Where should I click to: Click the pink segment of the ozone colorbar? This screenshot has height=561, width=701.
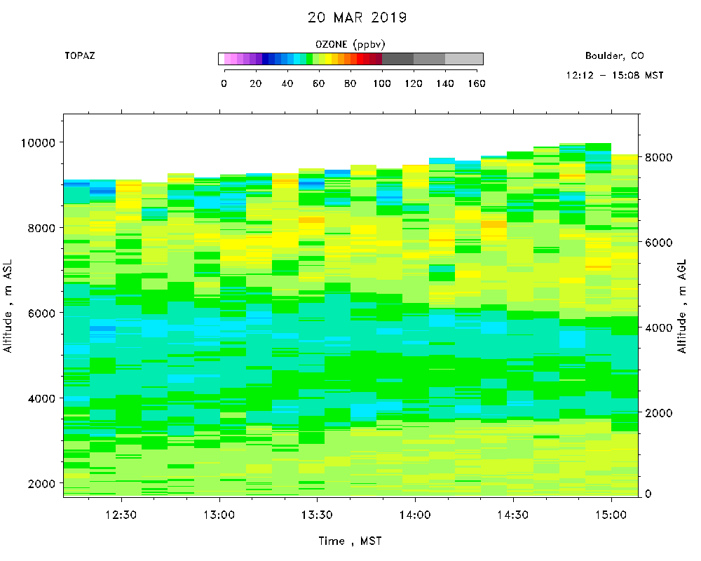pyautogui.click(x=230, y=59)
